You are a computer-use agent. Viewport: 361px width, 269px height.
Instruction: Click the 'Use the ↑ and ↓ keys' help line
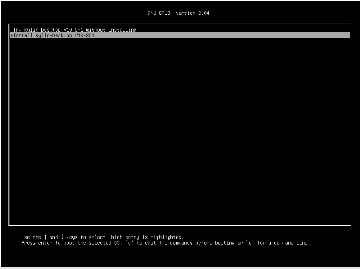pyautogui.click(x=102, y=237)
